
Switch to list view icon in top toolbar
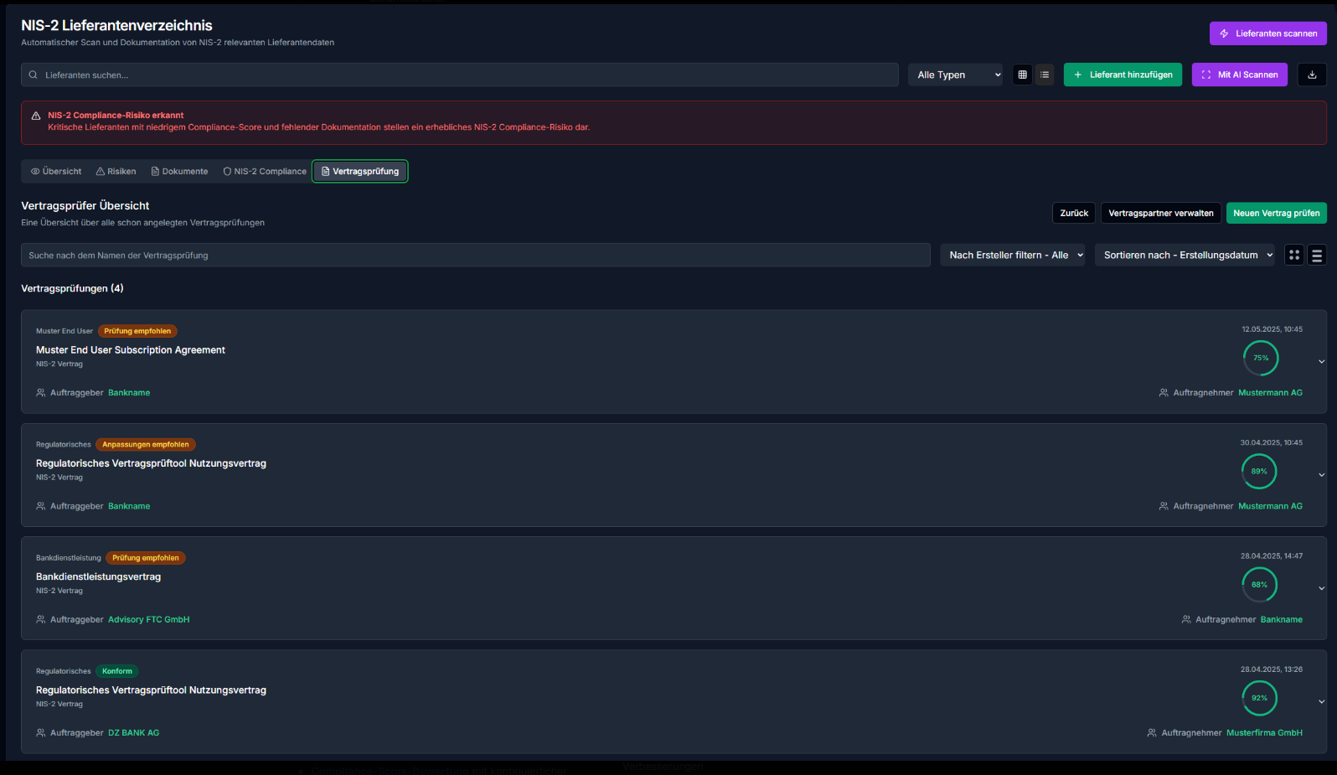(1045, 75)
